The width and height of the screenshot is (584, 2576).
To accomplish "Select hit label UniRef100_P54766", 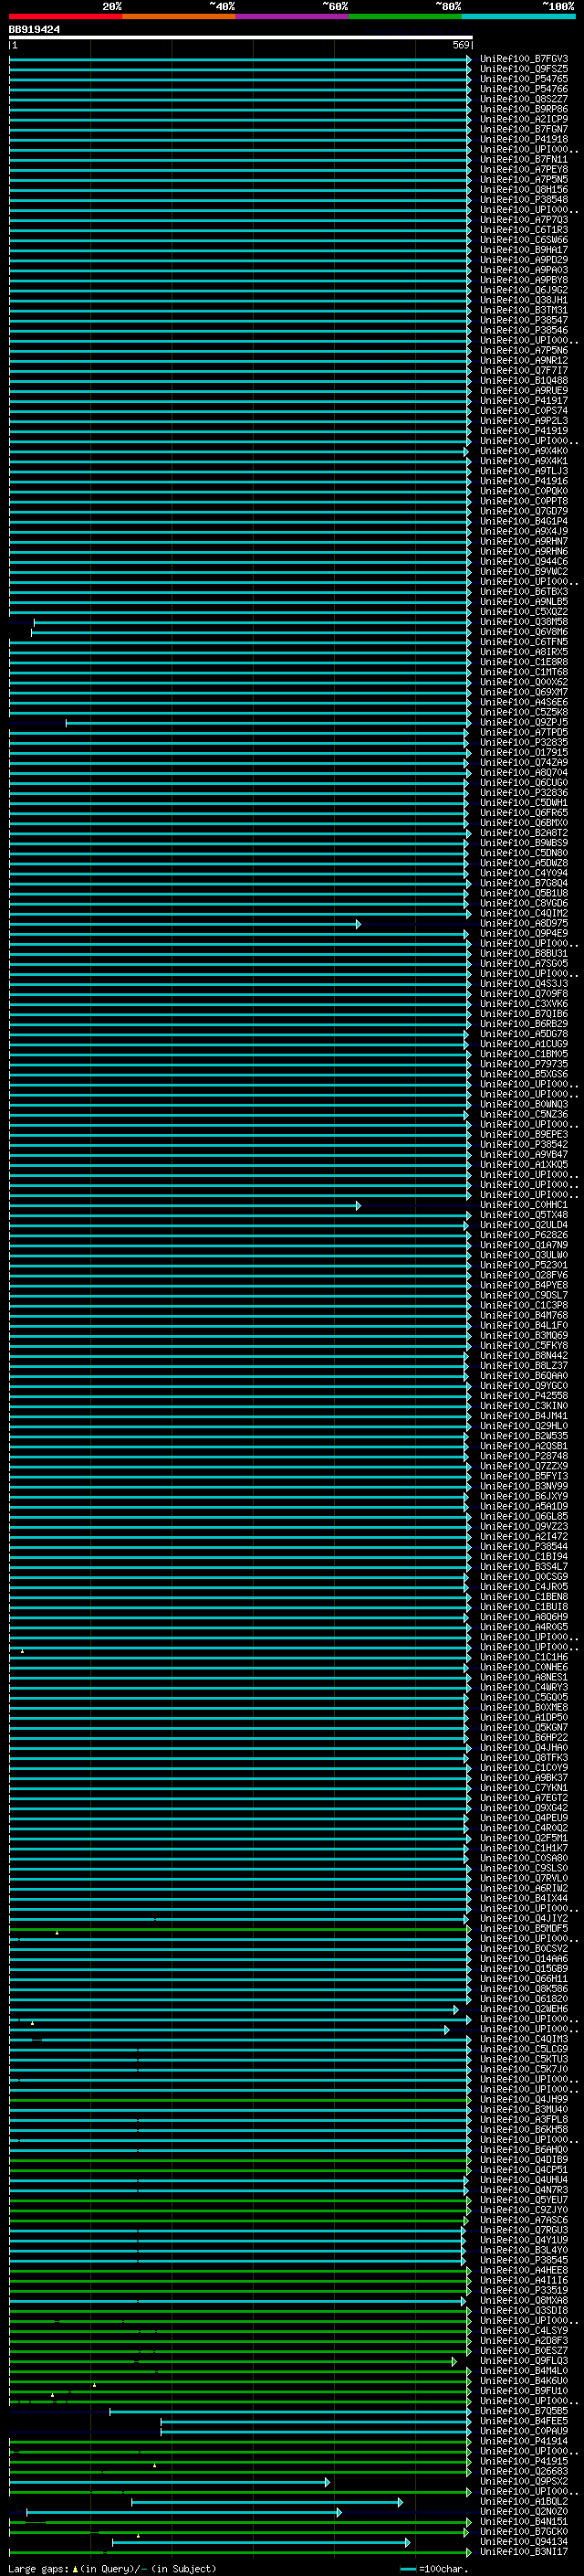I will [523, 89].
